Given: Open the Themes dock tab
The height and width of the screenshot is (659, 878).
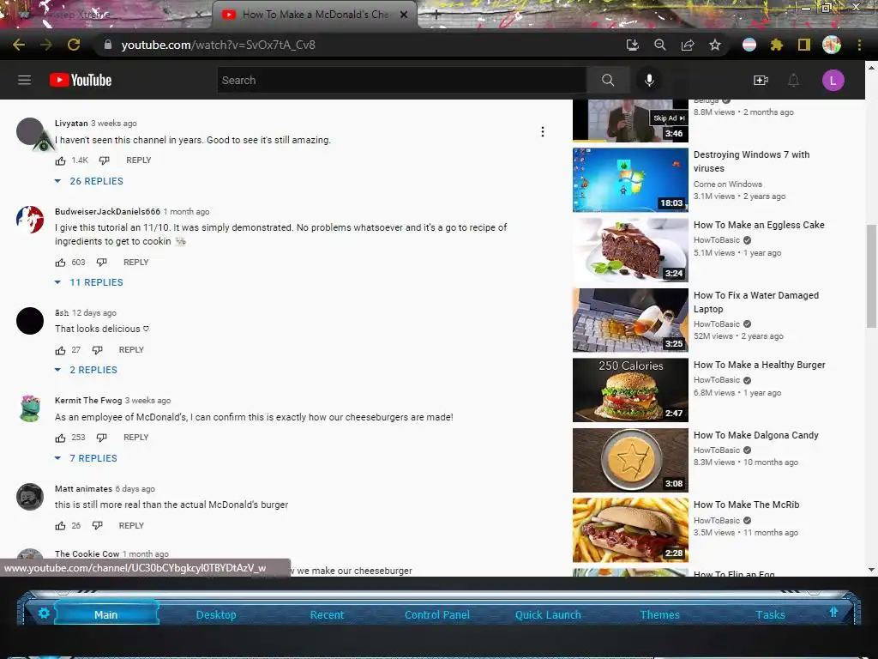Looking at the screenshot, I should [x=659, y=614].
